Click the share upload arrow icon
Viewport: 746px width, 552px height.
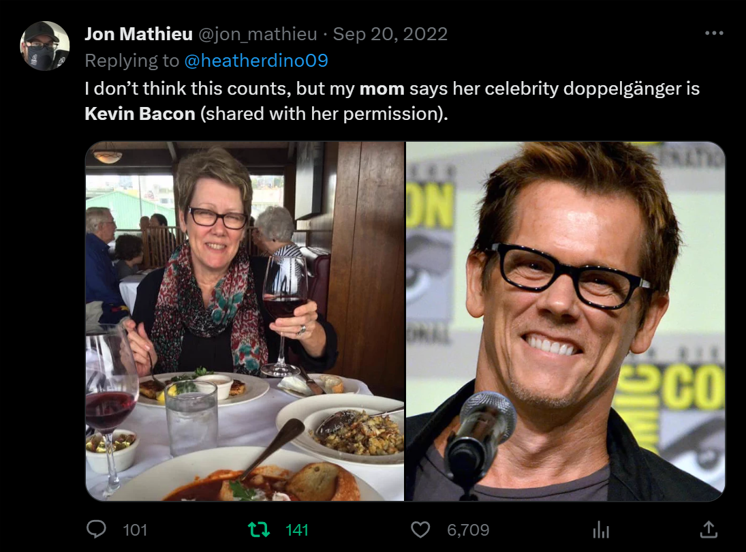coord(709,529)
